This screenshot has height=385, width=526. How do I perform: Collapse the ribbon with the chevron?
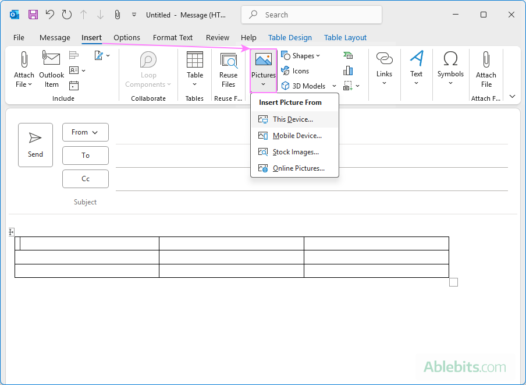point(511,96)
